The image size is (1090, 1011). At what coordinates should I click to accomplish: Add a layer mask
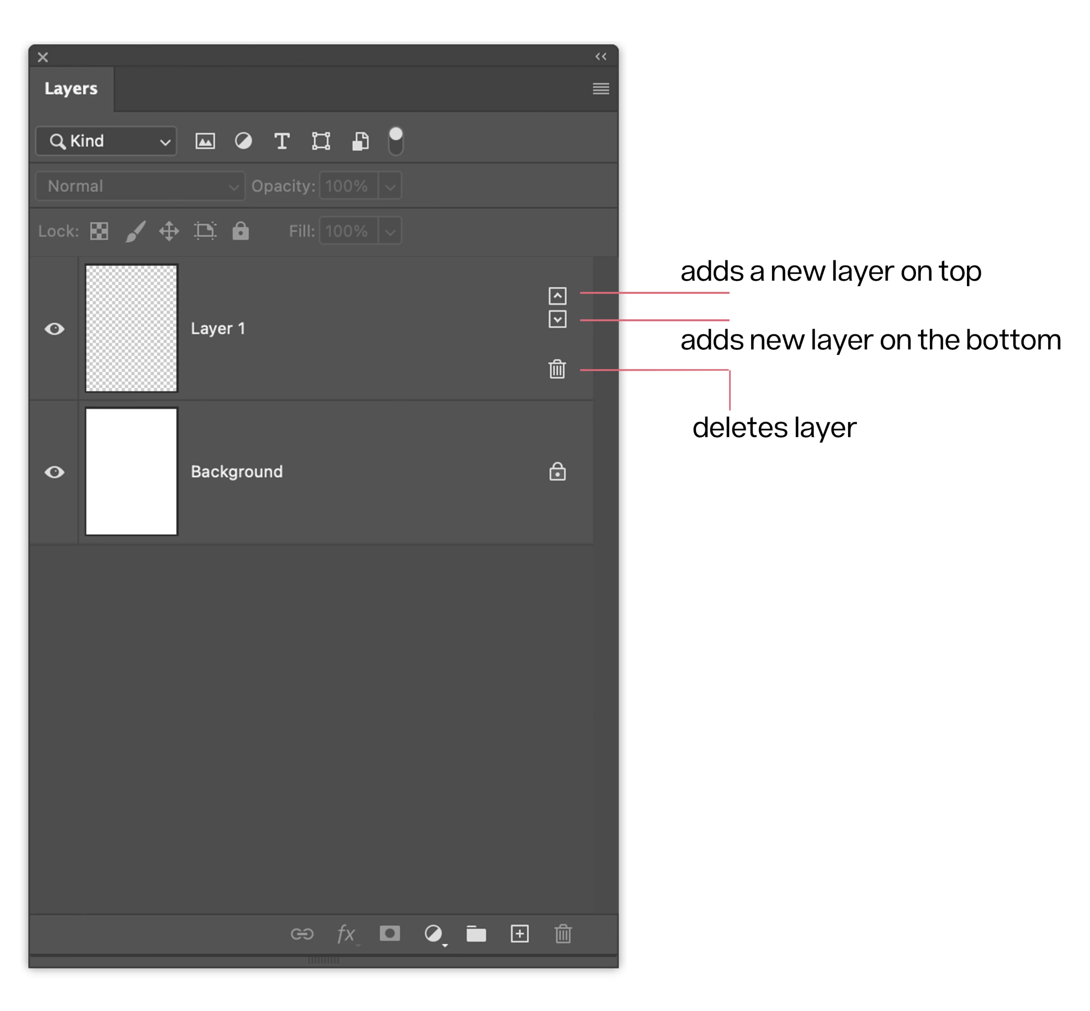pyautogui.click(x=389, y=933)
